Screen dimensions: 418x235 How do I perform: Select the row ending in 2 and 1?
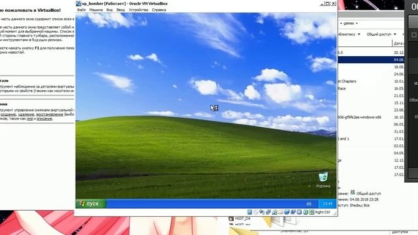[x=371, y=139]
